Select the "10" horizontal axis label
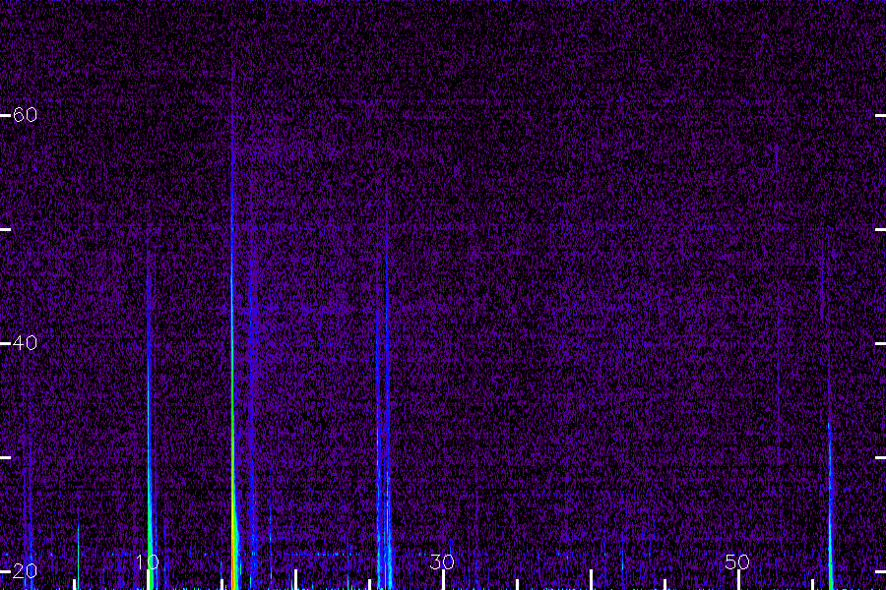 coord(147,561)
